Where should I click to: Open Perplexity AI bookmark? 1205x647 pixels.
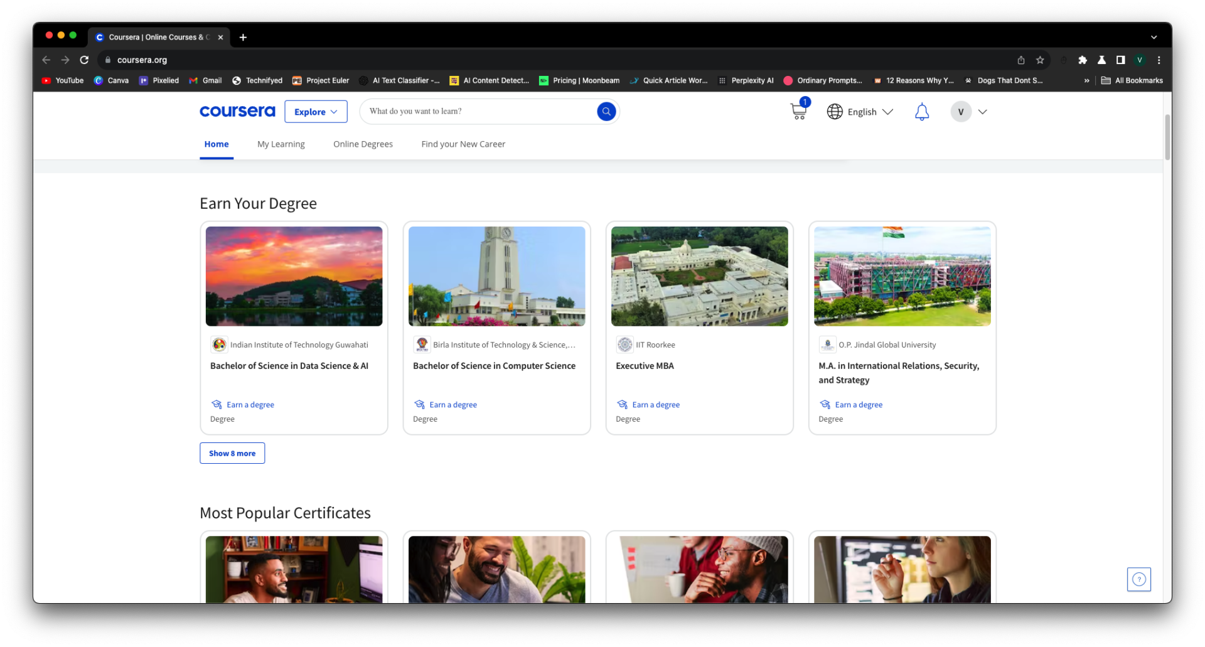(x=746, y=80)
